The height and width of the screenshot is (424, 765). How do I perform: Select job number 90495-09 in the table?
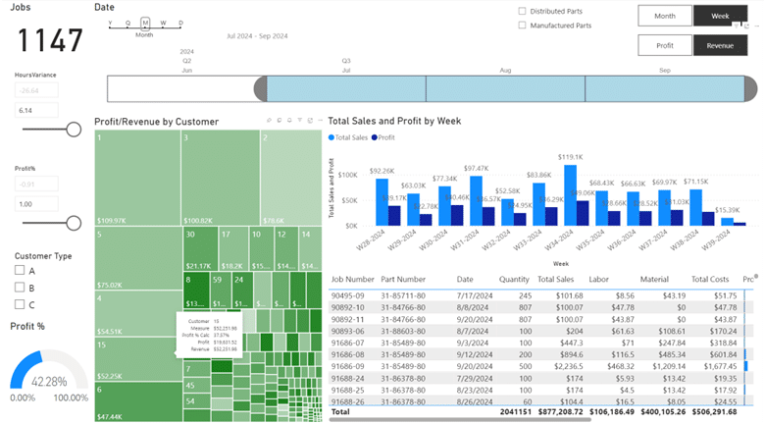pos(347,295)
